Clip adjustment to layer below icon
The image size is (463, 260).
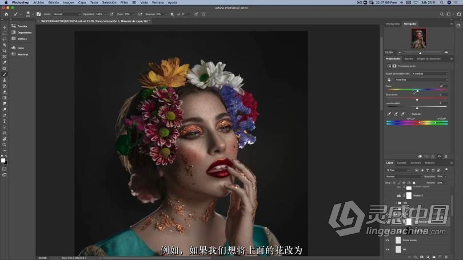pos(420,156)
